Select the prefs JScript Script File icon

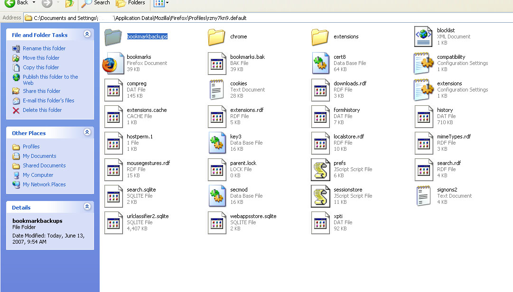point(320,170)
